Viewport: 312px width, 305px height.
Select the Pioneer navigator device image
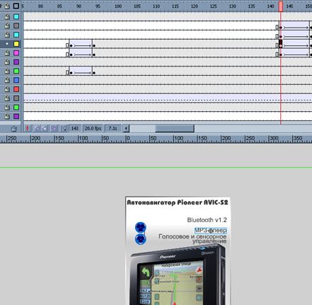tap(177, 275)
